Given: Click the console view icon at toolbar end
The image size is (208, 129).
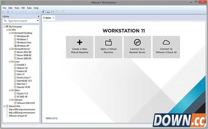Looking at the screenshot, I should [63, 12].
